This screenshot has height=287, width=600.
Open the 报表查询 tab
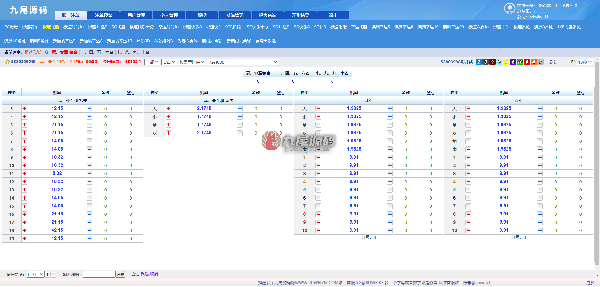(268, 15)
